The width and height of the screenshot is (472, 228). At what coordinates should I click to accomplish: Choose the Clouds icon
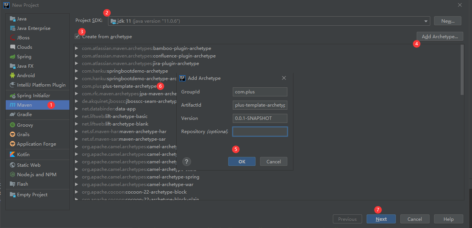coord(13,47)
